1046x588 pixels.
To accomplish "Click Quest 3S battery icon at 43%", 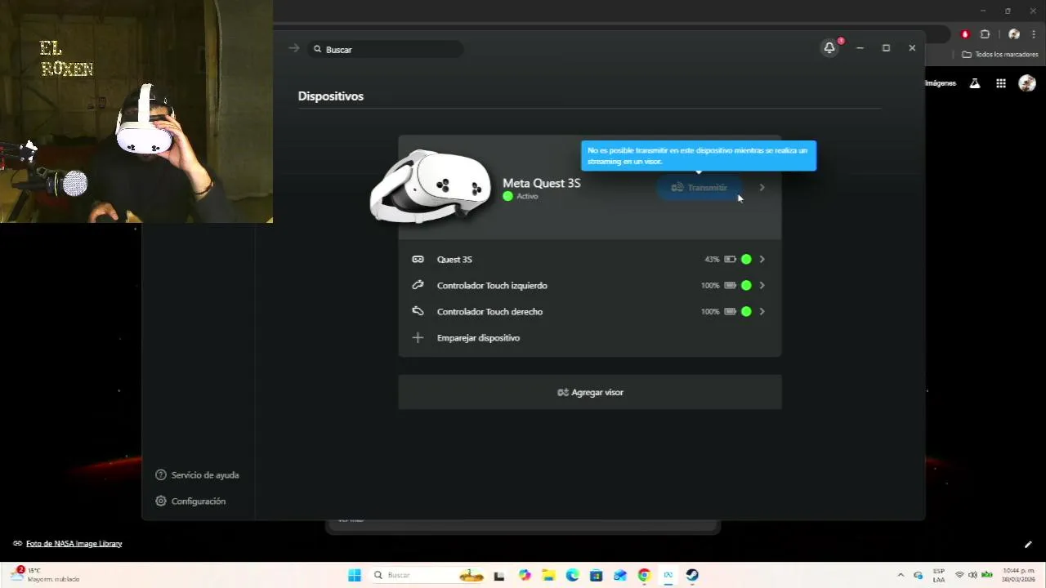I will (730, 259).
